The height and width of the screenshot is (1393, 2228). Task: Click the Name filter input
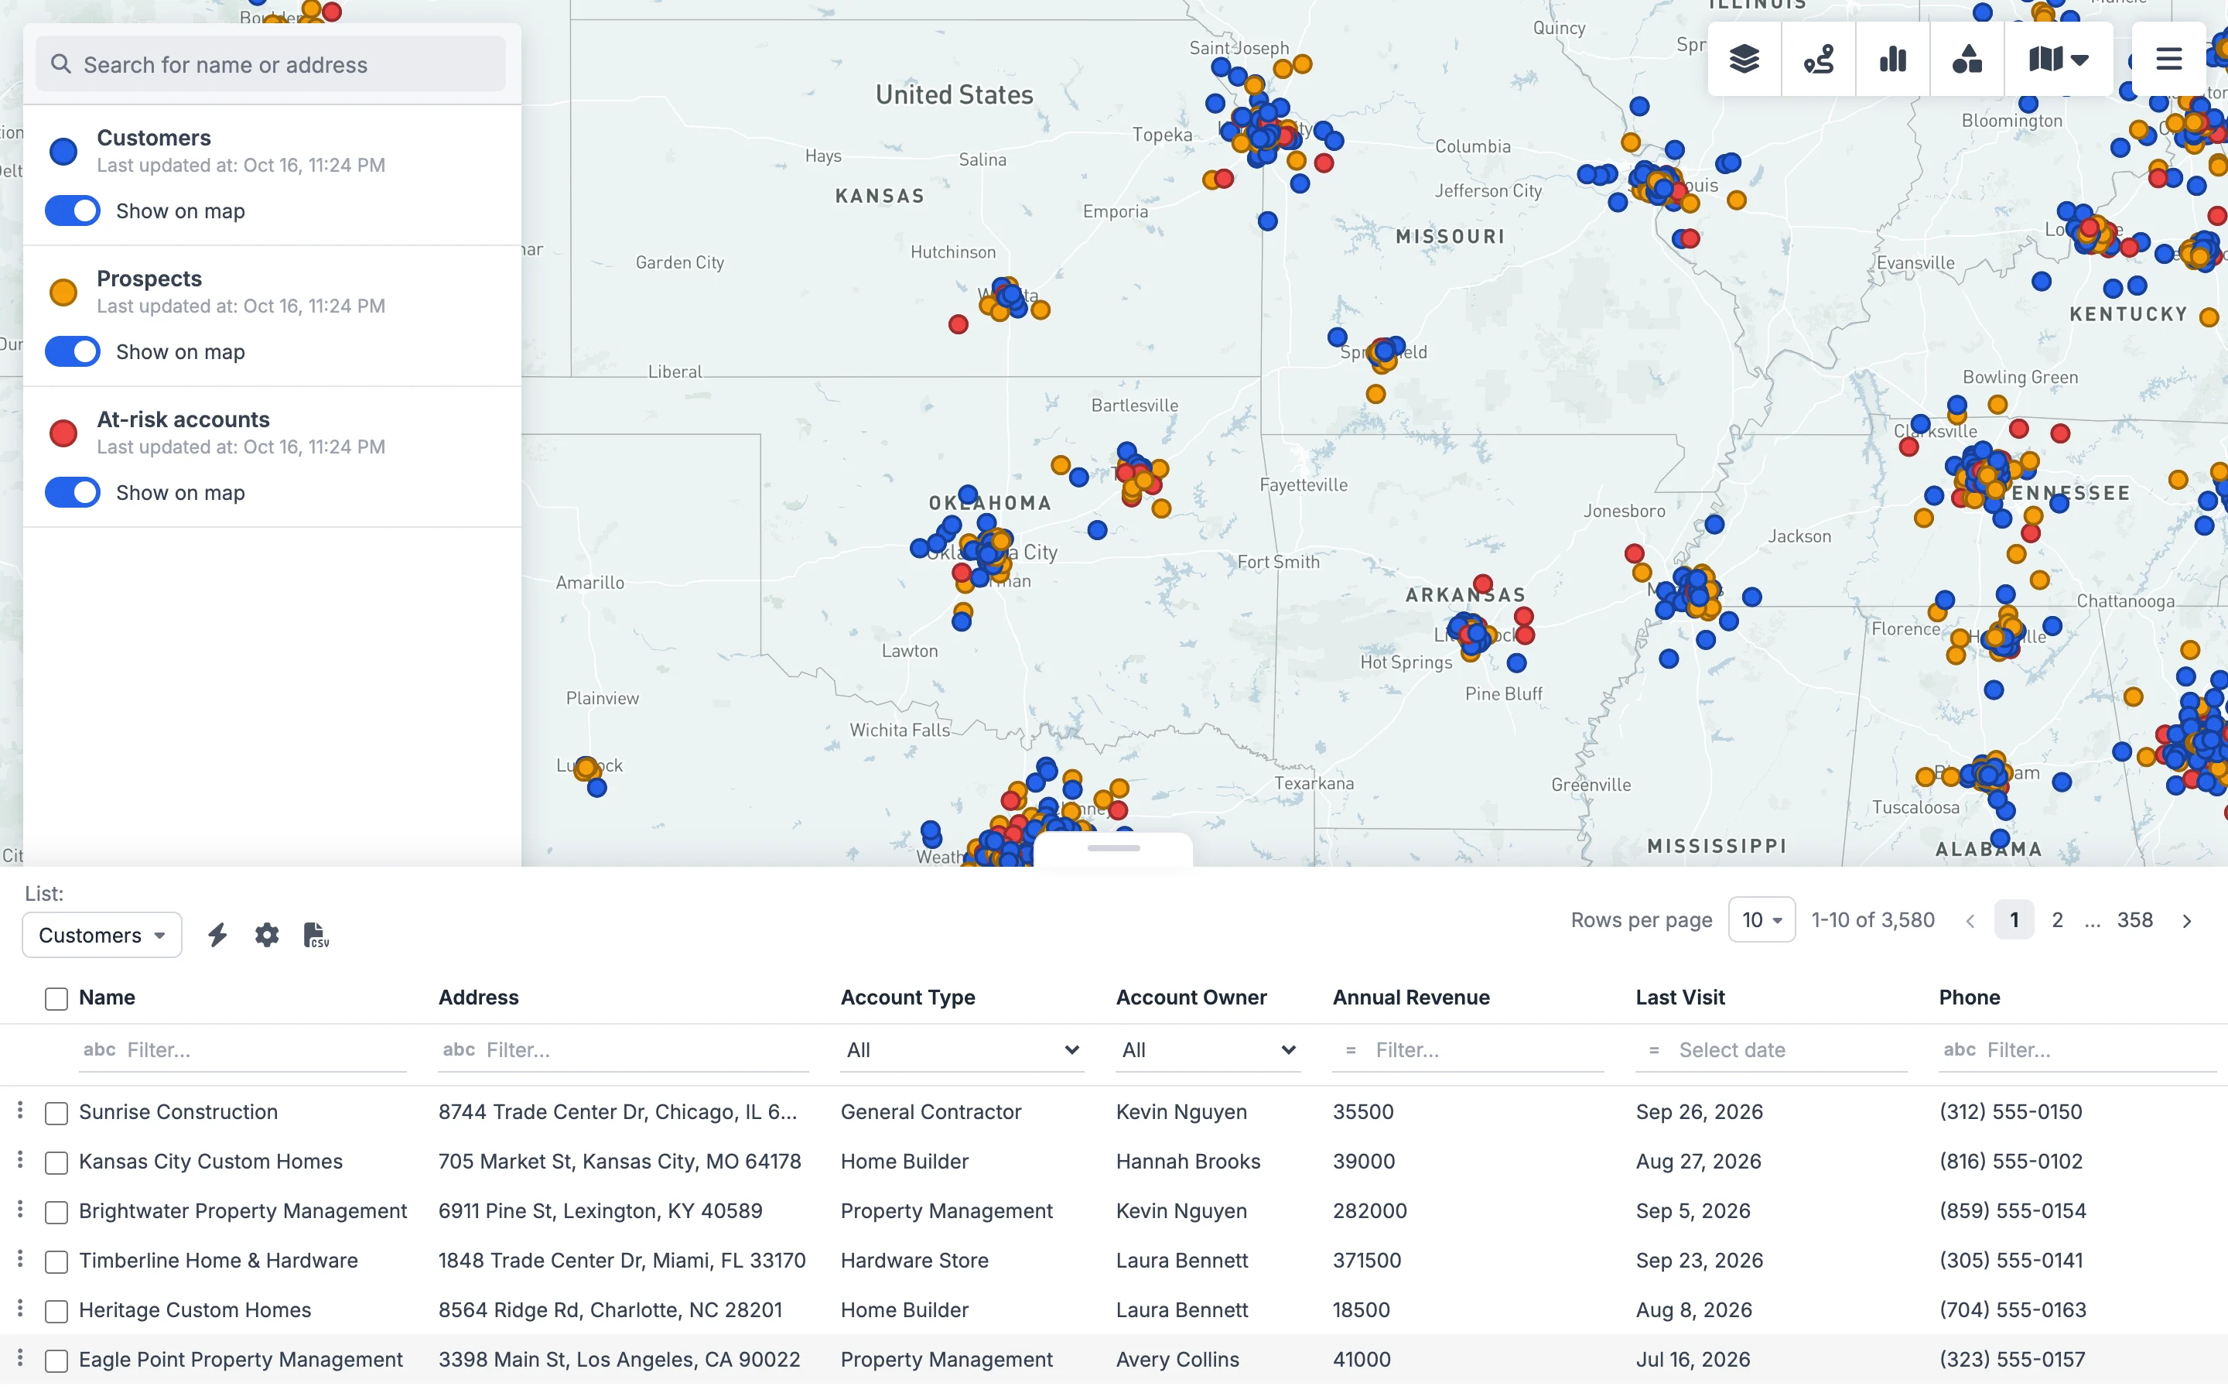tap(243, 1050)
